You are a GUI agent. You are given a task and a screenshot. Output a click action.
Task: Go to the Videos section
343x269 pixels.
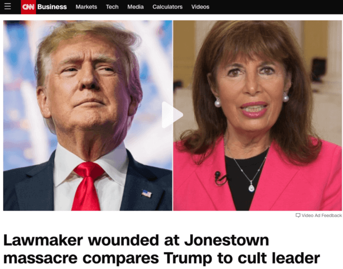pyautogui.click(x=200, y=7)
